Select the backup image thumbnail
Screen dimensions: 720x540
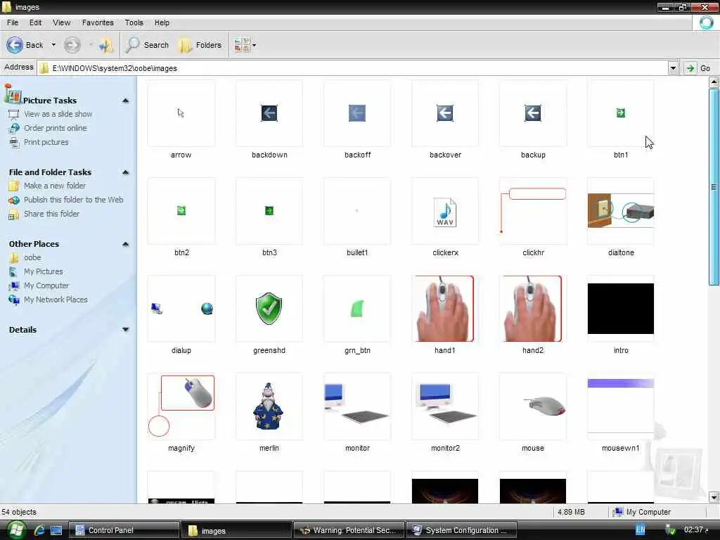533,113
